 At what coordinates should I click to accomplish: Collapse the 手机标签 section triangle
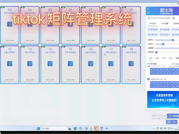coord(148,64)
